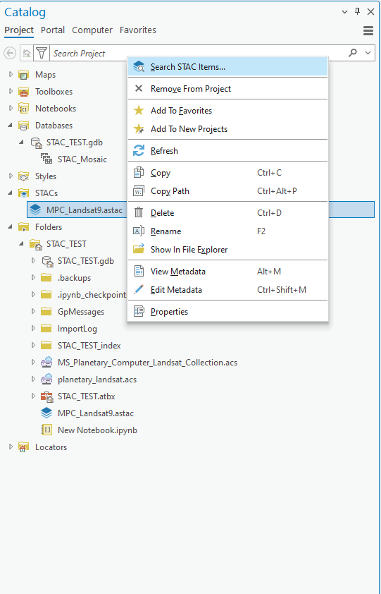Open Properties from context menu
The height and width of the screenshot is (594, 381).
[x=227, y=312]
